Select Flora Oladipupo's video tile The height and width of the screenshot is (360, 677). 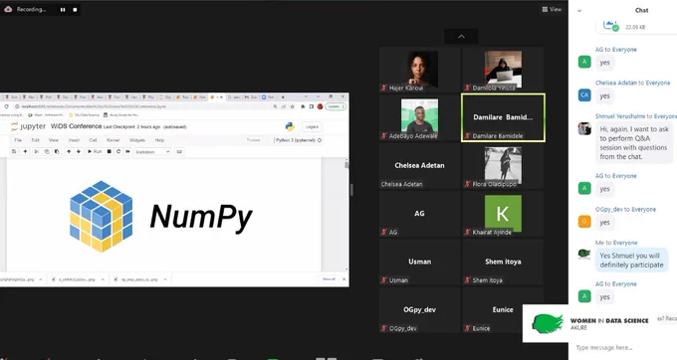[503, 165]
